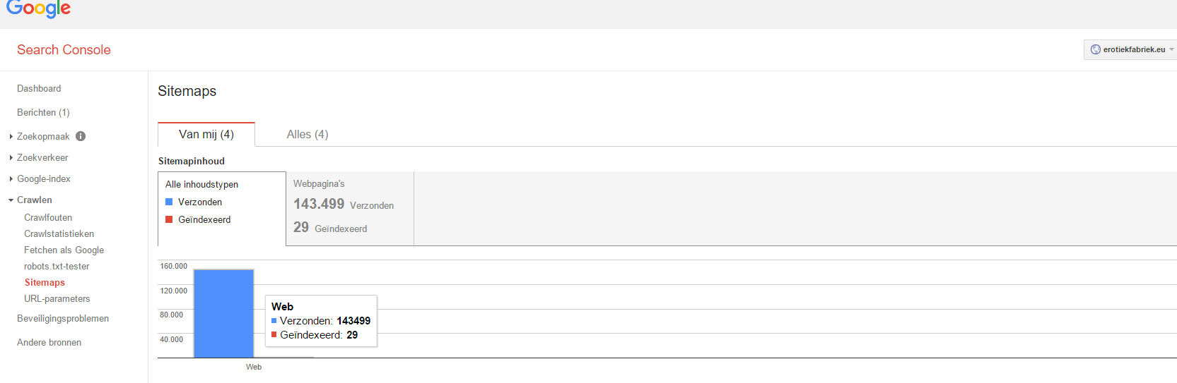Click the Google logo

(x=39, y=8)
